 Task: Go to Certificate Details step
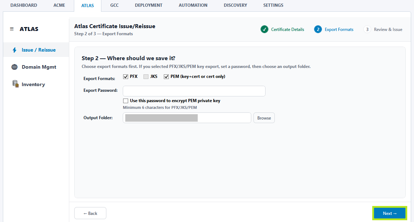point(288,30)
